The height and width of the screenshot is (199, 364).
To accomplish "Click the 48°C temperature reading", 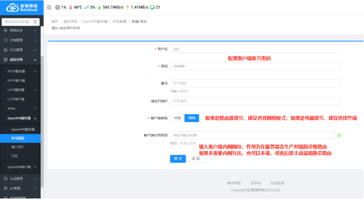I will point(78,7).
